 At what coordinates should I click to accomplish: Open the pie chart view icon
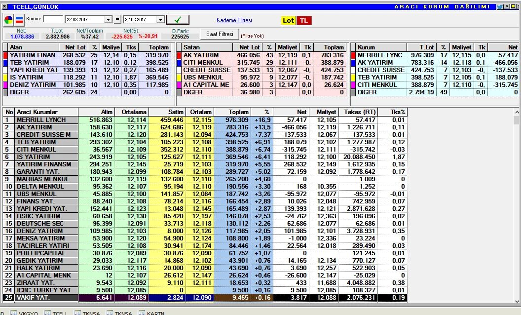pos(8,20)
